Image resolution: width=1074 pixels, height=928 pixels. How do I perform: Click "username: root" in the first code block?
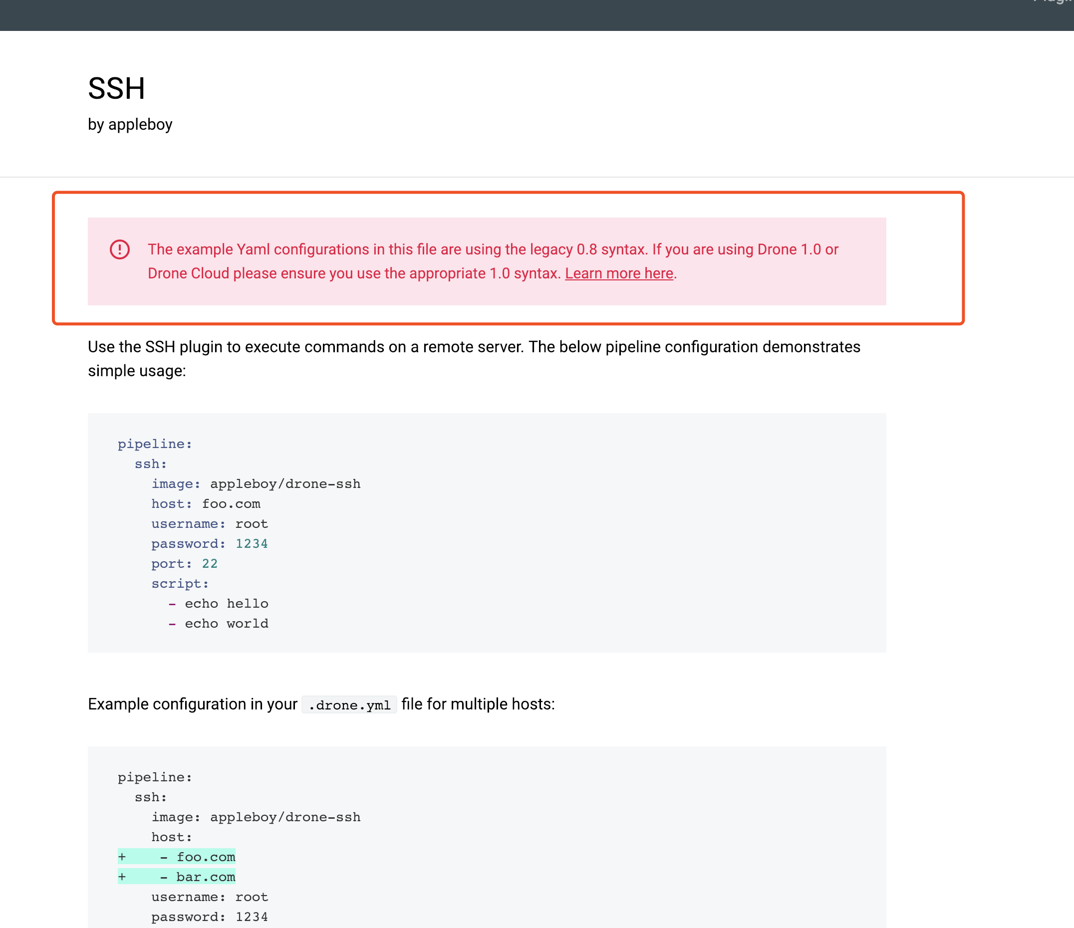(x=210, y=524)
